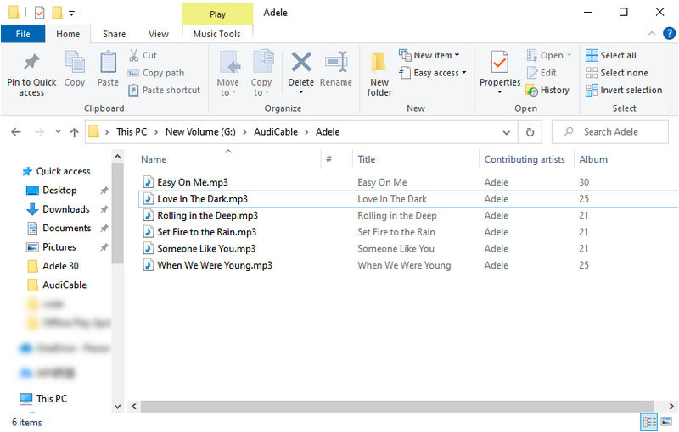Click Select all in the ribbon

tap(611, 55)
